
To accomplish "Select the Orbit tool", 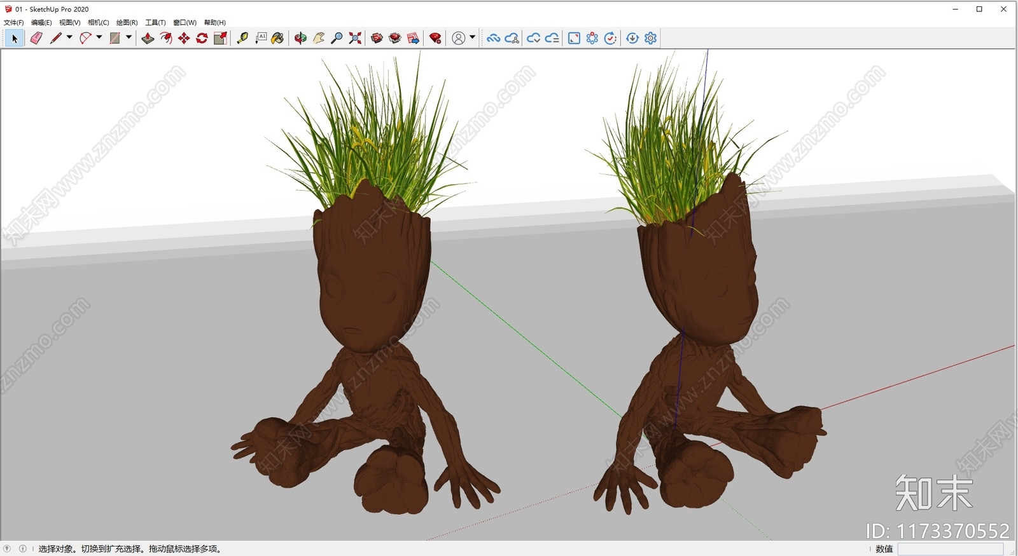I will [300, 39].
